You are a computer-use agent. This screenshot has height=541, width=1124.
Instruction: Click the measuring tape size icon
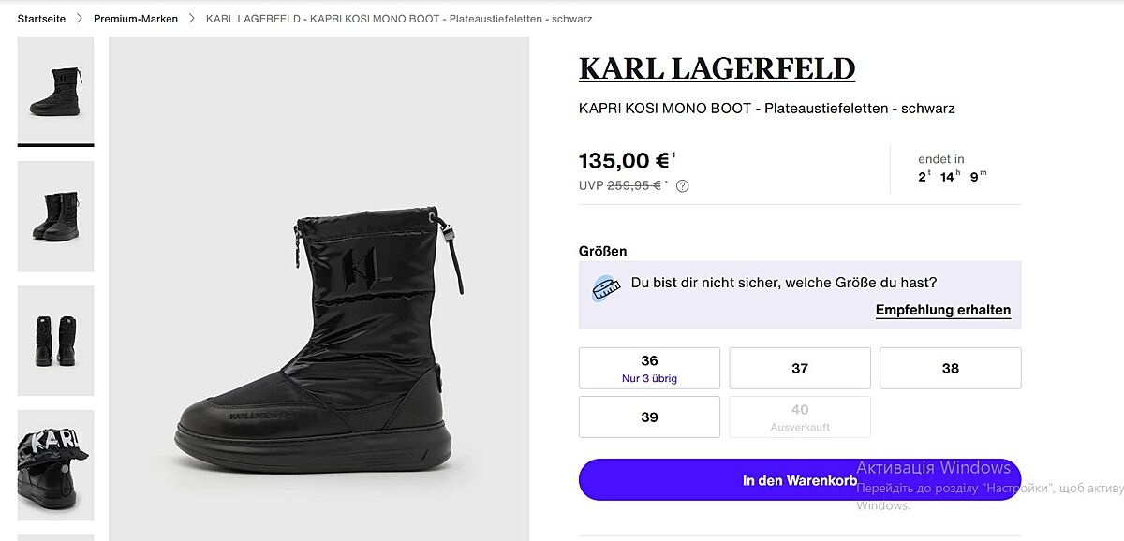[x=606, y=287]
